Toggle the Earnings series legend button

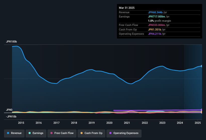coord(36,133)
